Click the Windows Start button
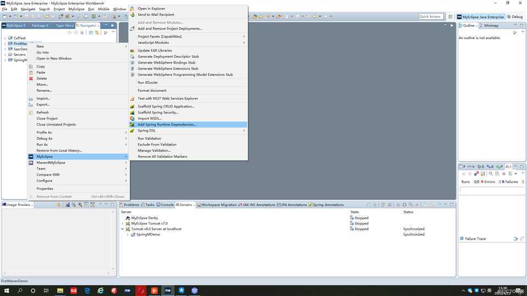The height and width of the screenshot is (296, 527). pyautogui.click(x=7, y=291)
